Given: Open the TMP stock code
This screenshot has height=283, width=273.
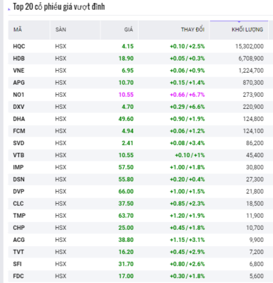Looking at the screenshot, I should coord(19,216).
